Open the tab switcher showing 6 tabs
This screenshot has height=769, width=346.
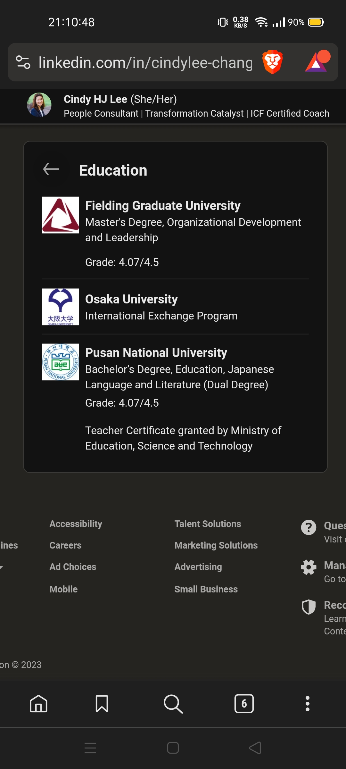[x=244, y=704]
